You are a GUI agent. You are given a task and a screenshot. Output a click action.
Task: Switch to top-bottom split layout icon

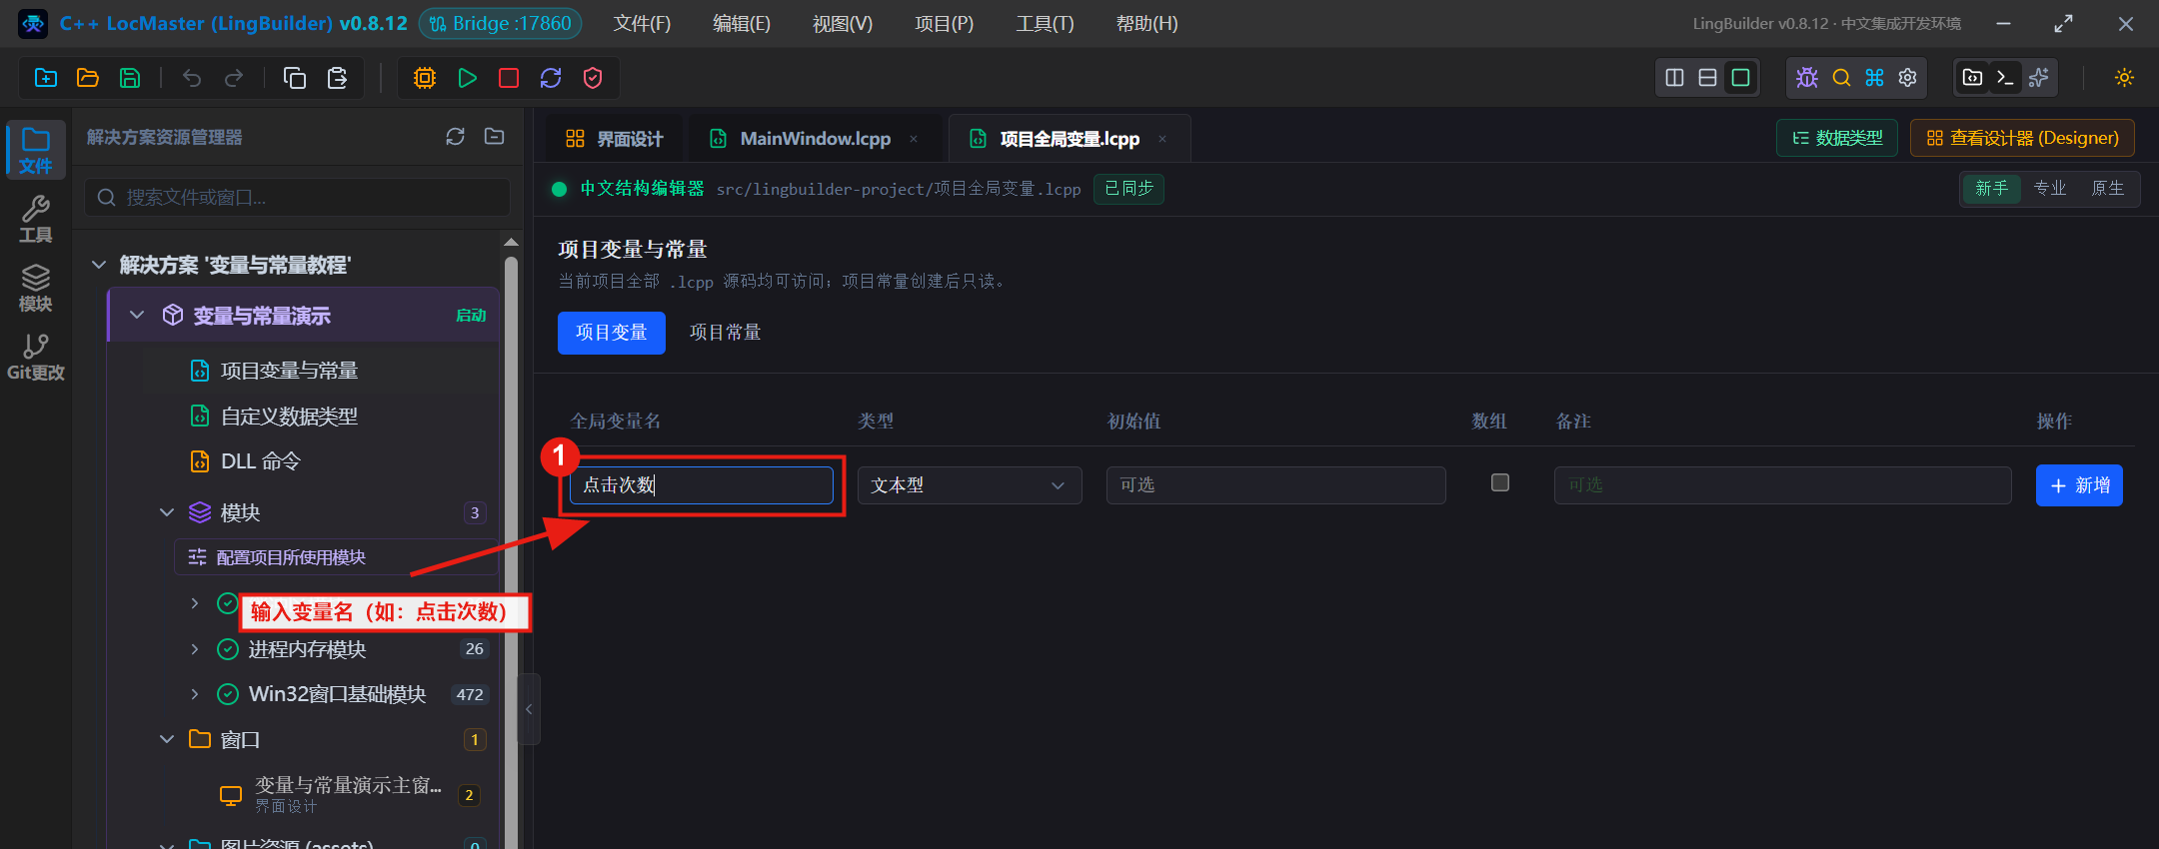coord(1708,78)
